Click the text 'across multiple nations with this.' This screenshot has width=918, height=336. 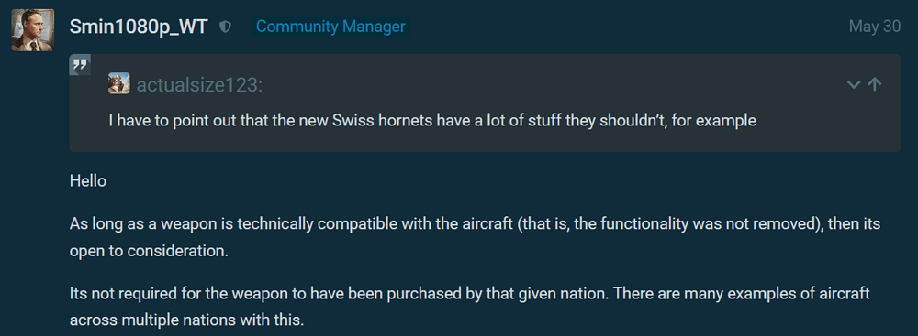[186, 320]
